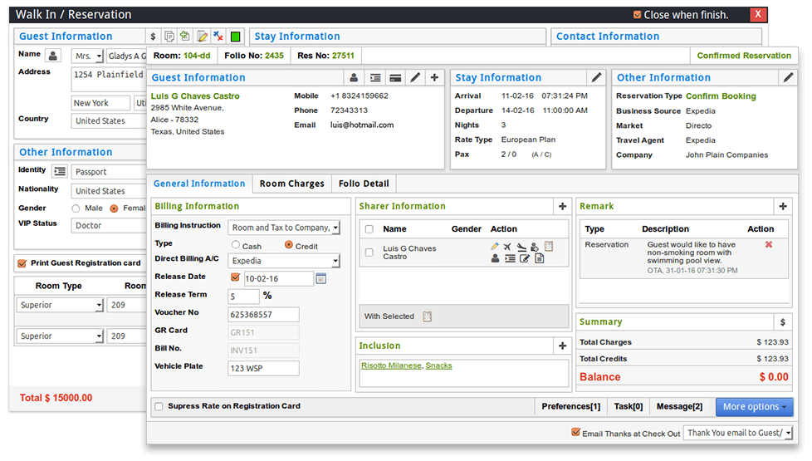Click the copy documents icon in Walk In toolbar
812x461 pixels.
pyautogui.click(x=169, y=37)
